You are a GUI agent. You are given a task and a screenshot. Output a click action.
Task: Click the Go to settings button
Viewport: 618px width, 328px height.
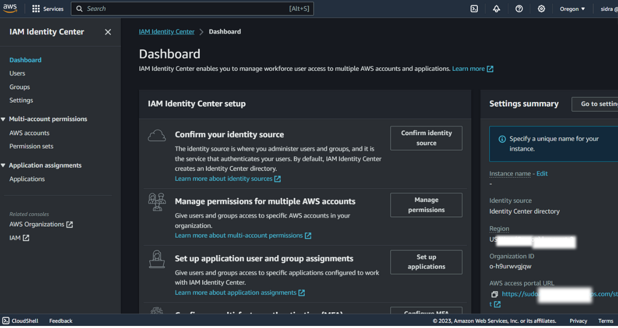tap(595, 104)
